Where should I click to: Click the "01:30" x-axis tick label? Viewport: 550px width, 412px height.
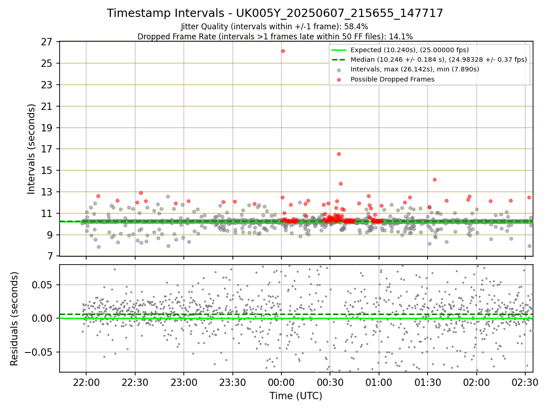coord(428,382)
